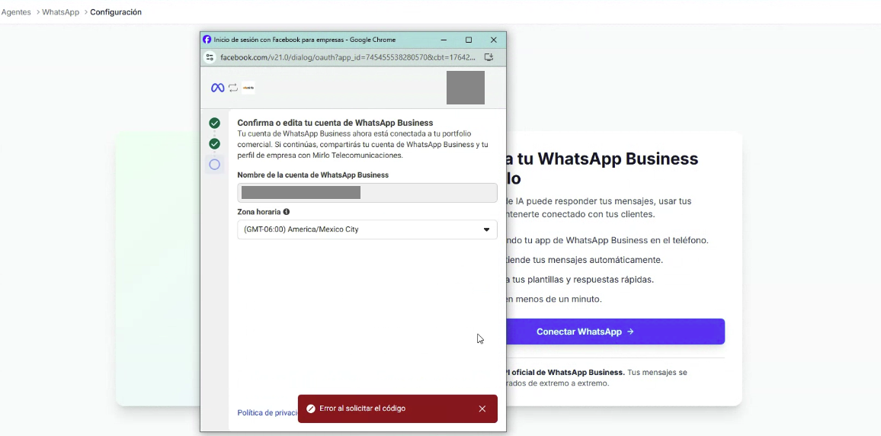Select the second completed step checkmark
The height and width of the screenshot is (436, 881).
coord(215,144)
